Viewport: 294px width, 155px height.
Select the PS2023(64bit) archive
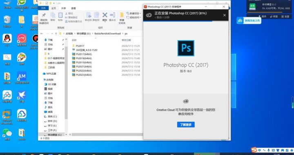coord(106,75)
